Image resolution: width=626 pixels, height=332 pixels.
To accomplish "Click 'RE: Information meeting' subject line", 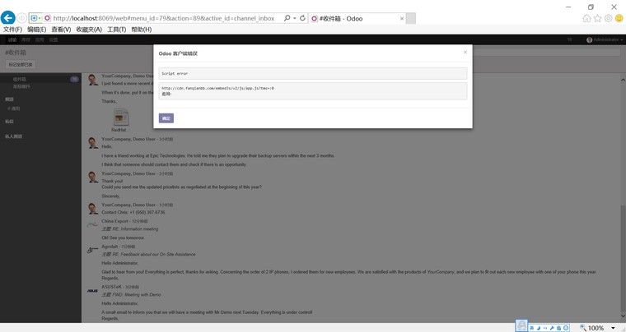I will 130,229.
